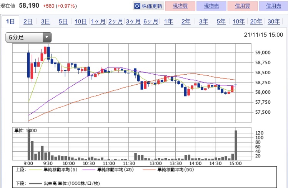The width and height of the screenshot is (288, 188).
Task: Click the dropdown arrow beside 5分足
Action: 47,37
